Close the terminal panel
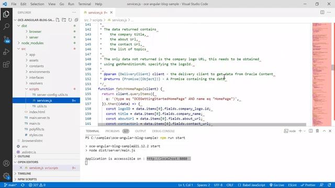Image resolution: width=335 pixels, height=188 pixels. 330,131
